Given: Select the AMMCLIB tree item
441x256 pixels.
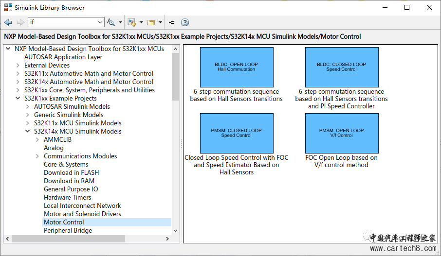Looking at the screenshot, I should point(57,139).
